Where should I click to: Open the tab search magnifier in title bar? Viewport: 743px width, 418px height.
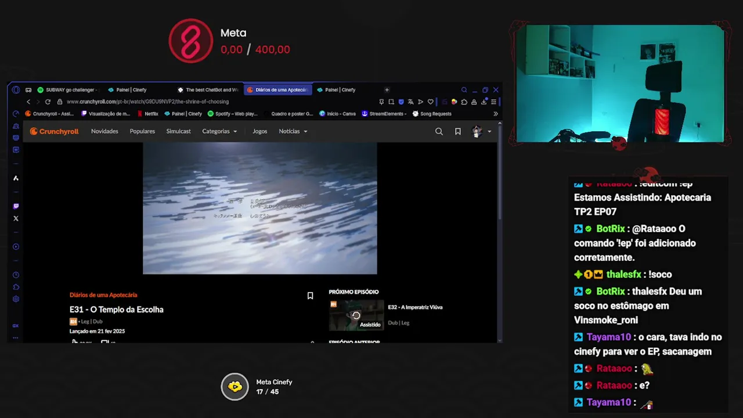pos(464,90)
